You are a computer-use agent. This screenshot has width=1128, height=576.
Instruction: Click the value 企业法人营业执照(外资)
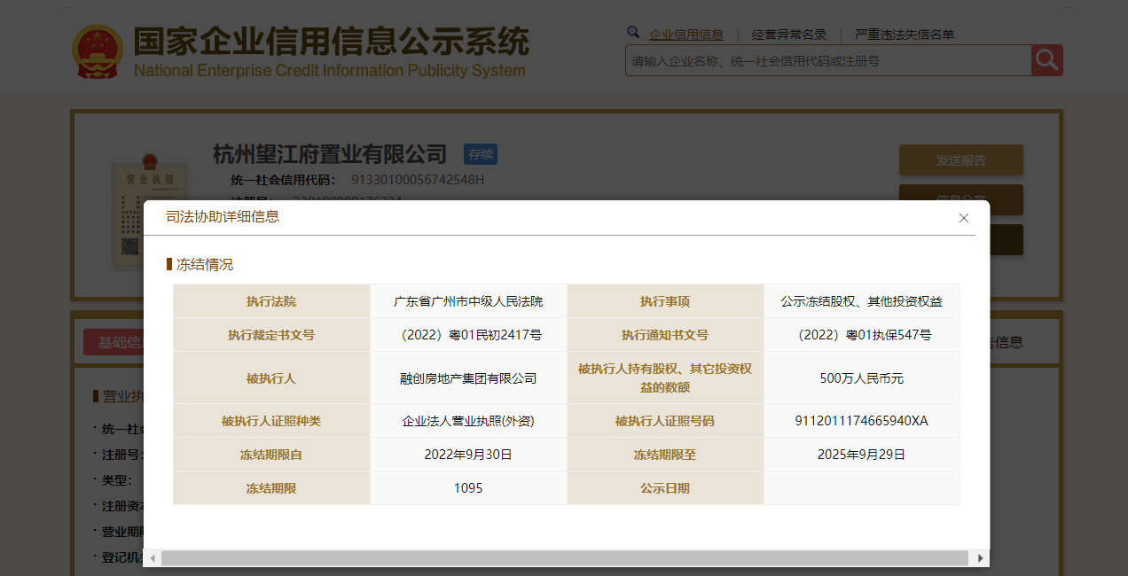coord(468,421)
